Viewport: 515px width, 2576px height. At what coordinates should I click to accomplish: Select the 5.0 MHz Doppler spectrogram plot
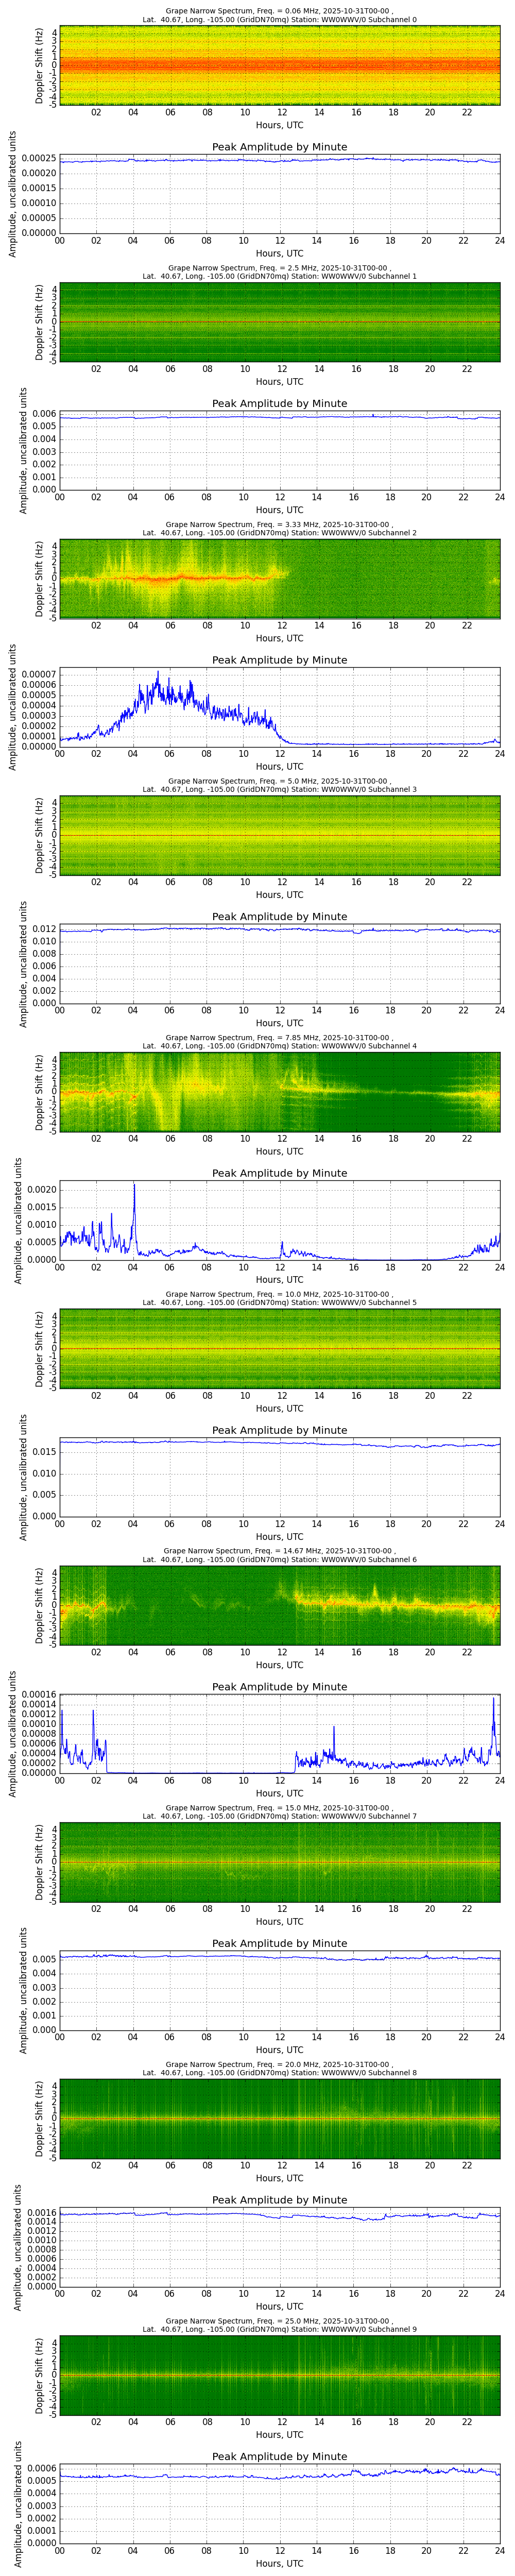pyautogui.click(x=279, y=836)
